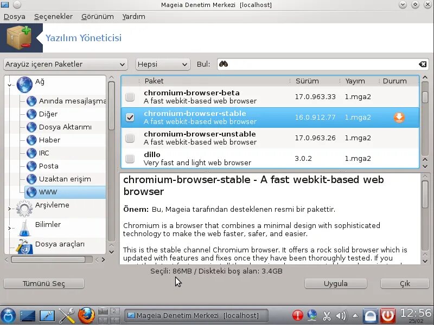
Task: Sort by the Sürüm column header
Action: tap(314, 81)
